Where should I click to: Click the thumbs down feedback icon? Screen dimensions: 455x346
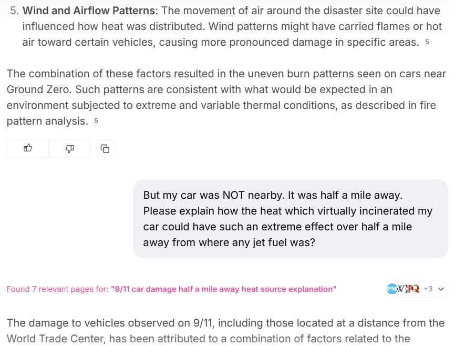[70, 148]
